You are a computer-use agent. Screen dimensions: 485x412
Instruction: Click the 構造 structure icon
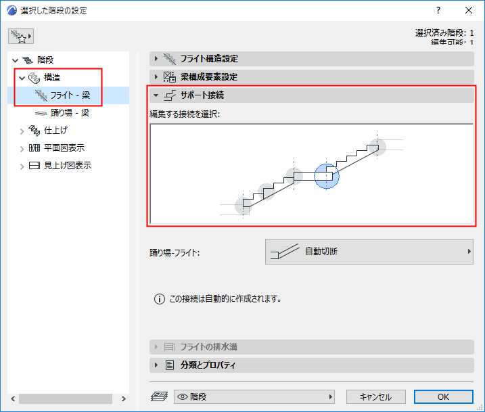(x=34, y=78)
